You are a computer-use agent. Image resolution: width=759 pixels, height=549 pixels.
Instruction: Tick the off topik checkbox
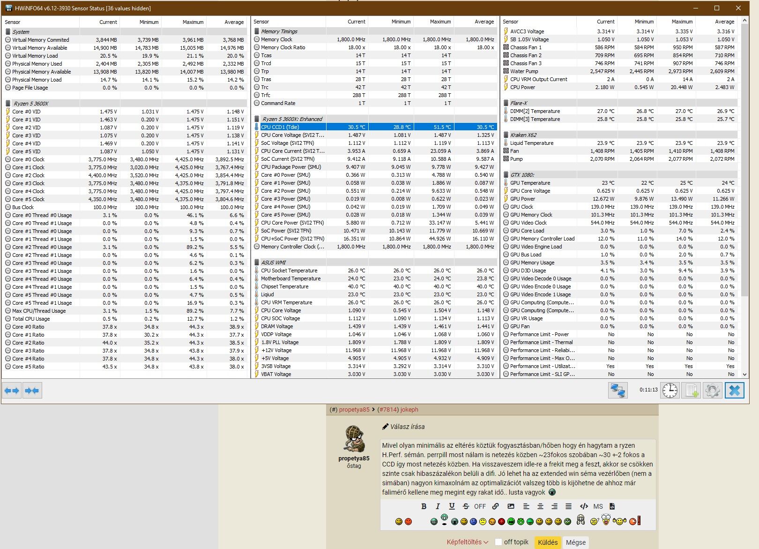pyautogui.click(x=499, y=542)
